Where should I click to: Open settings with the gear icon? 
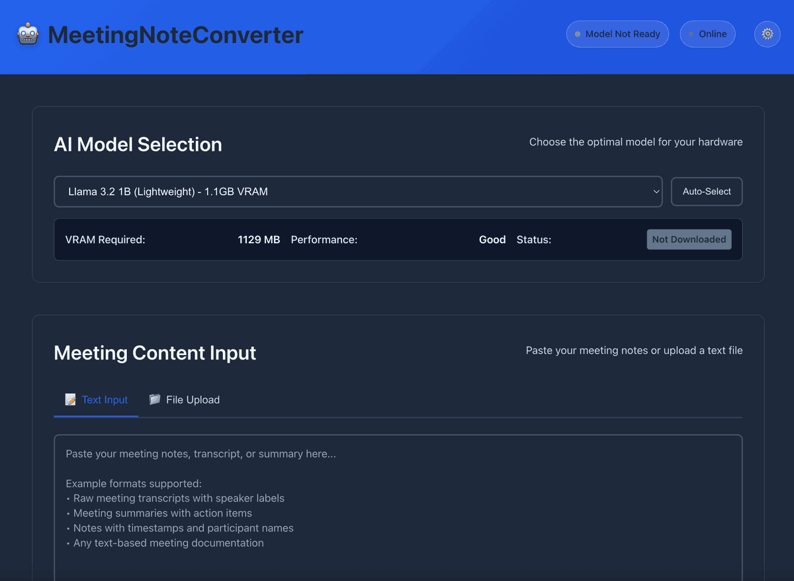[768, 34]
